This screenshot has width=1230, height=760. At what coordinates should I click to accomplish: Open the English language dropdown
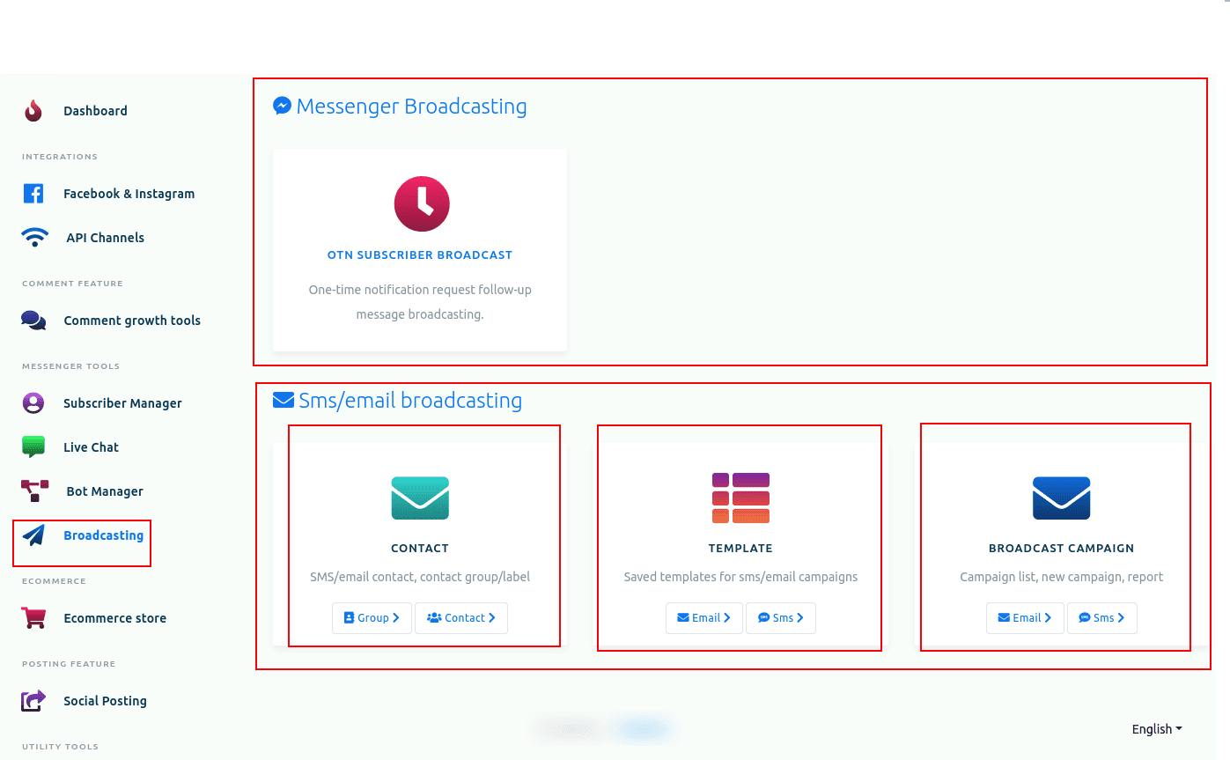(x=1156, y=729)
